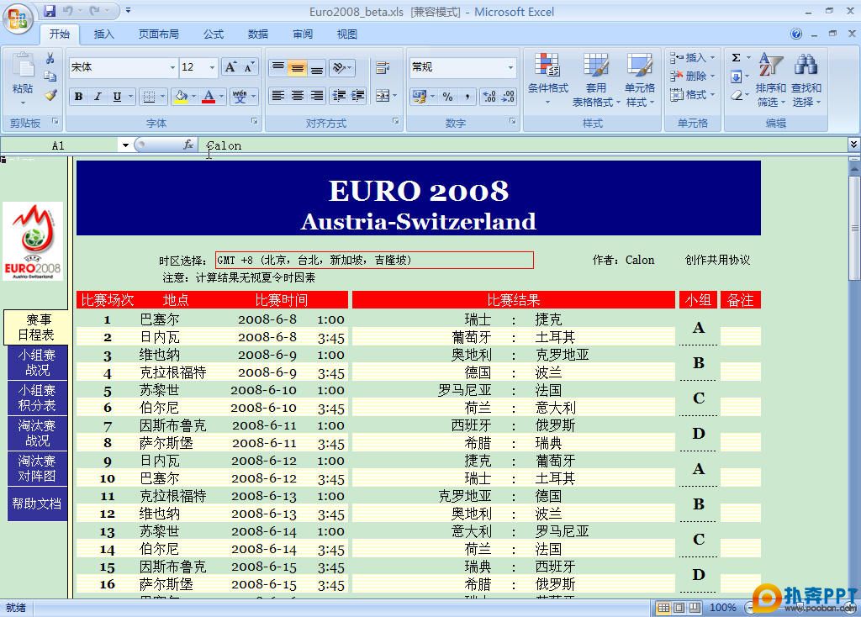Switch to the 数据 ribbon tab

[x=257, y=34]
